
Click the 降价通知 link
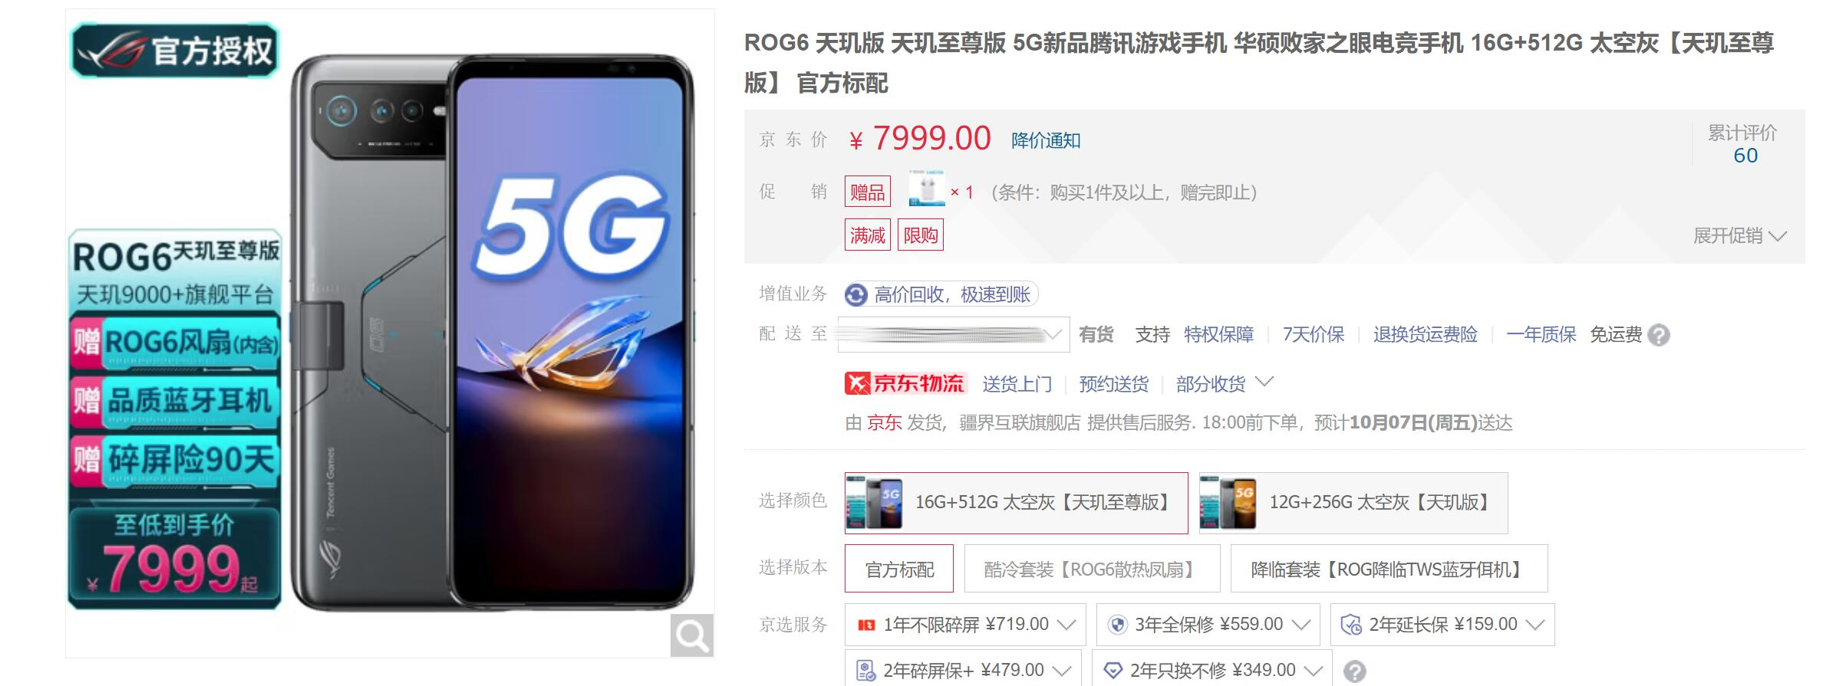[x=1046, y=140]
